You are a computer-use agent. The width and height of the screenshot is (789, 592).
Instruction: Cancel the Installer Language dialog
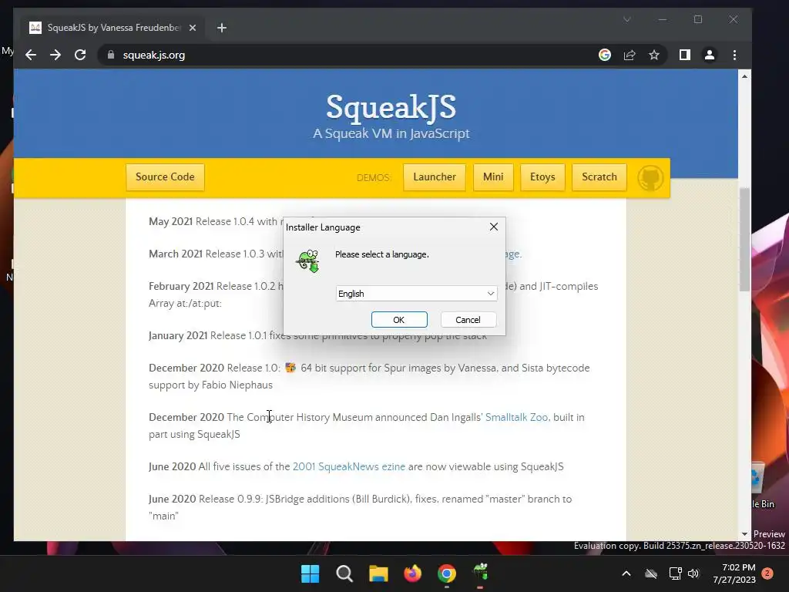pos(468,320)
